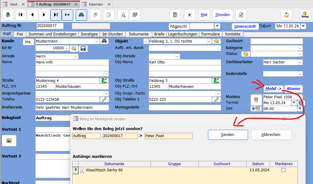Screen dimensions: 313x184
Task: Click the Beleg icon button
Action: pos(305,15)
